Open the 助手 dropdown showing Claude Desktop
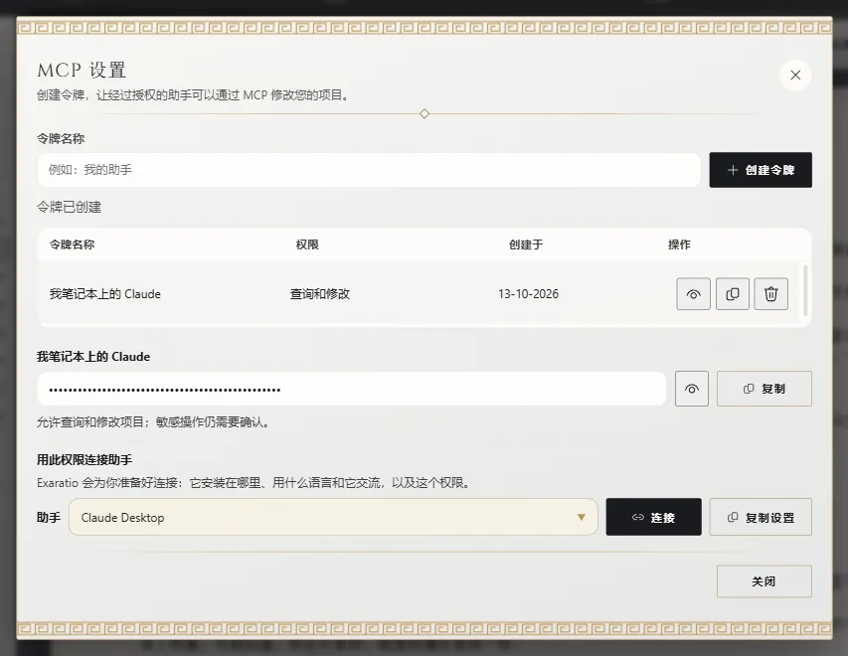The width and height of the screenshot is (848, 656). (x=333, y=518)
